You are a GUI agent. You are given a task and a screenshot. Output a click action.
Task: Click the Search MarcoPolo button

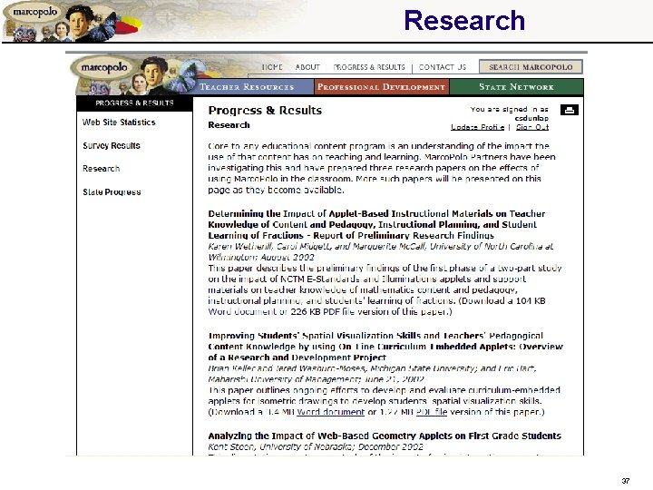point(531,67)
